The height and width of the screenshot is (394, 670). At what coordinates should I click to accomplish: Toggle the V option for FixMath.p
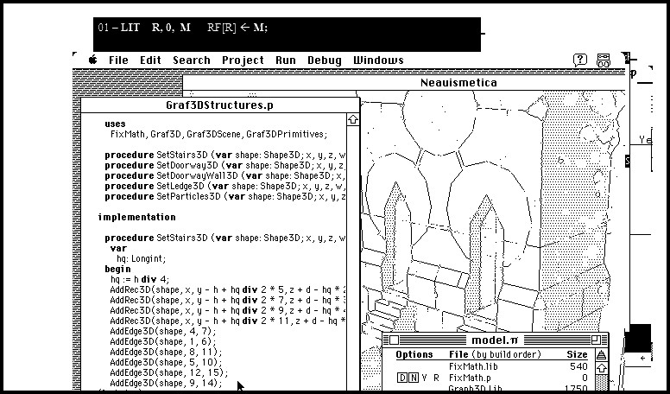click(424, 378)
